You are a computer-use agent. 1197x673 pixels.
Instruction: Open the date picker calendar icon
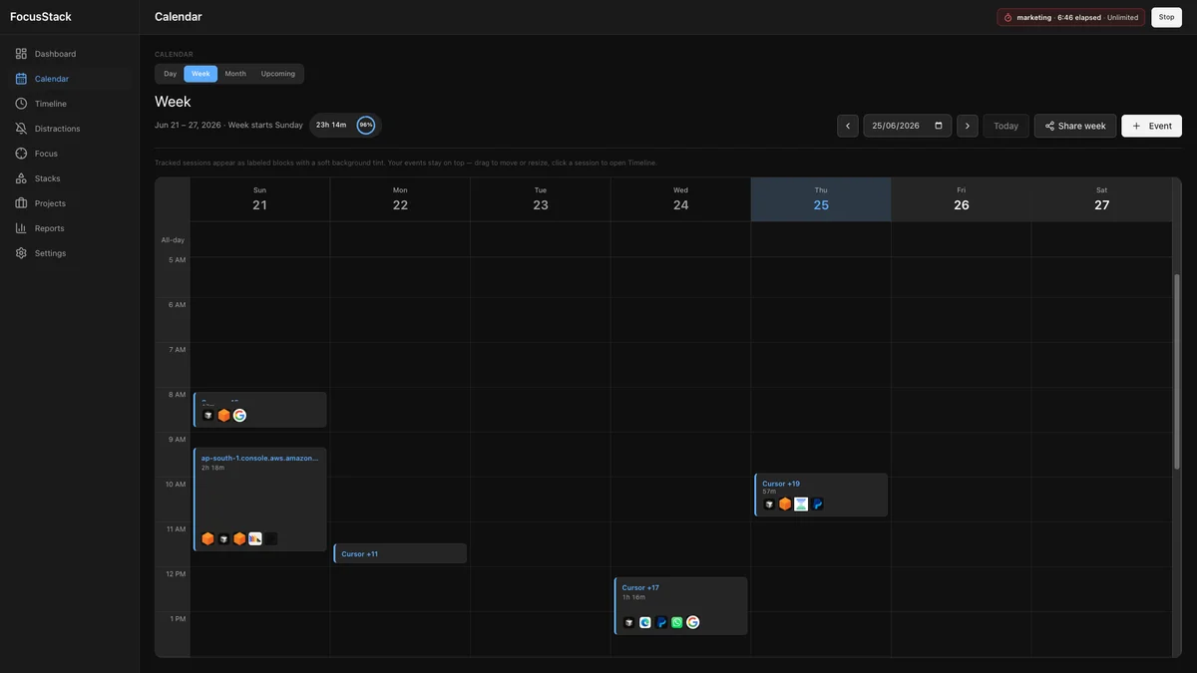939,126
